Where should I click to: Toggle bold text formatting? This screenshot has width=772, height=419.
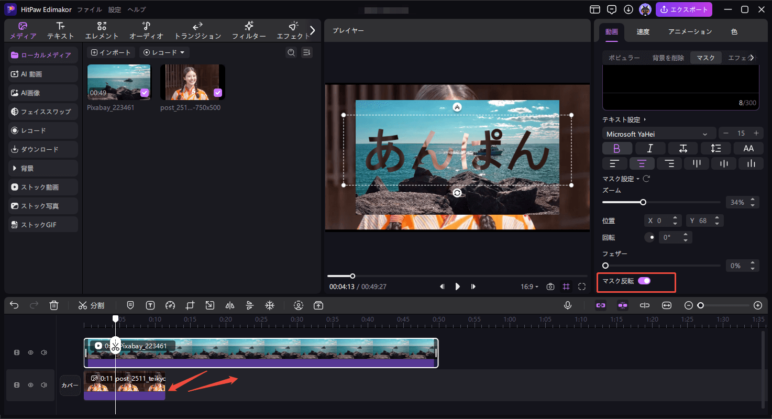click(617, 148)
